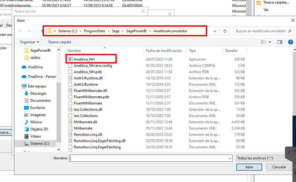Click navigation pane scrollbar down arrow
The width and height of the screenshot is (296, 182).
59,149
